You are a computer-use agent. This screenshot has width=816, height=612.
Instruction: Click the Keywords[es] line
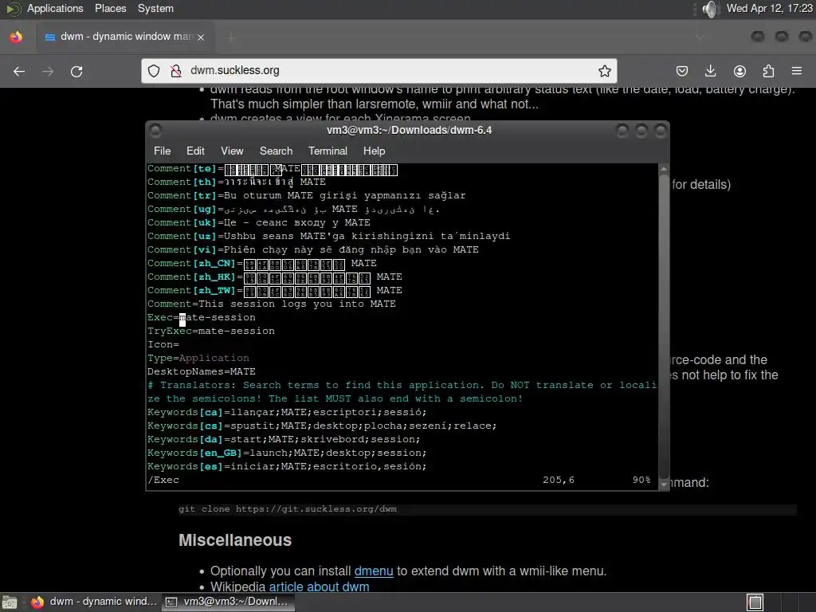287,466
